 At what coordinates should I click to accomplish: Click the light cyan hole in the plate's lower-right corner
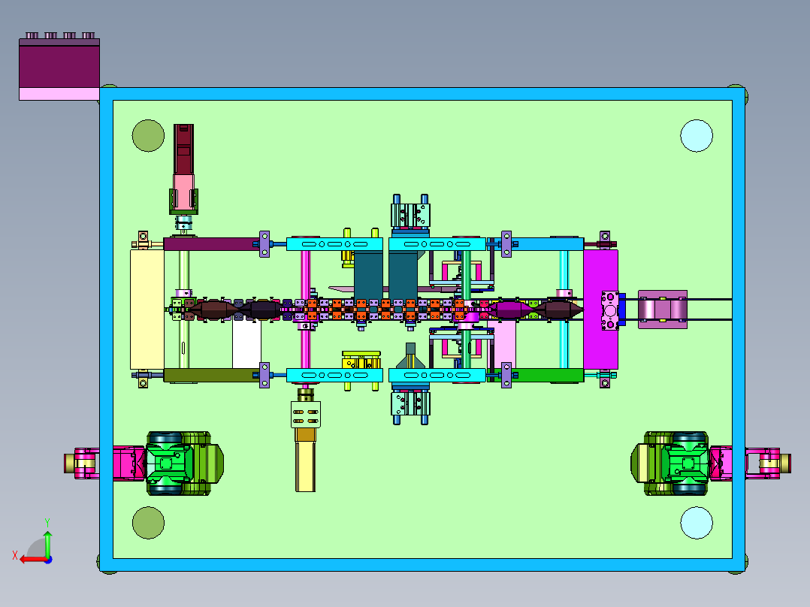697,523
